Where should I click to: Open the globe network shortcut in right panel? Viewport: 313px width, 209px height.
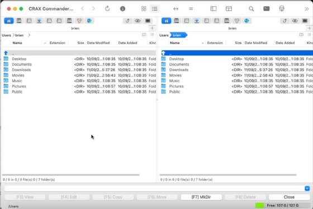[246, 21]
